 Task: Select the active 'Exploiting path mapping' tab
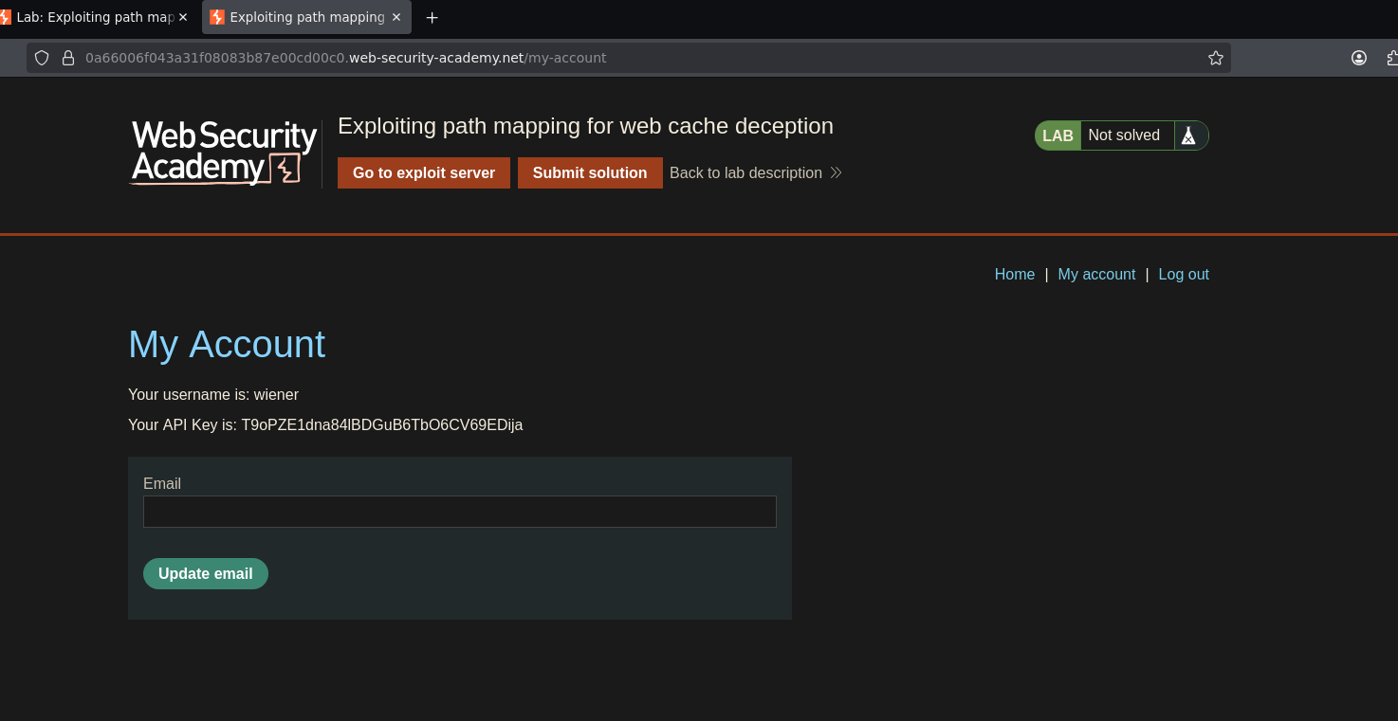306,17
